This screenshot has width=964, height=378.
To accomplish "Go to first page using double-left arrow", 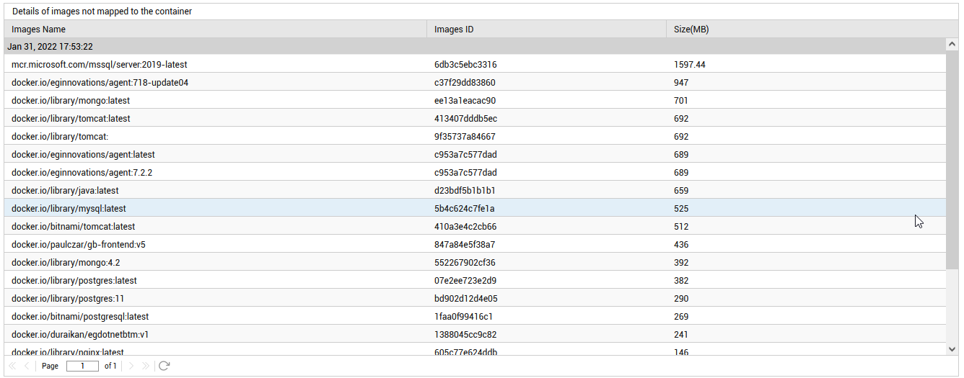I will [12, 366].
